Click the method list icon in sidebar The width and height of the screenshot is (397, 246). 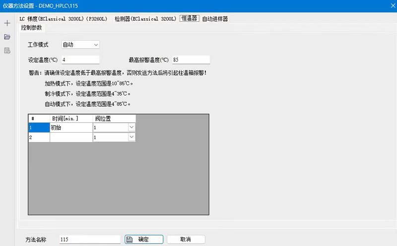(7, 50)
